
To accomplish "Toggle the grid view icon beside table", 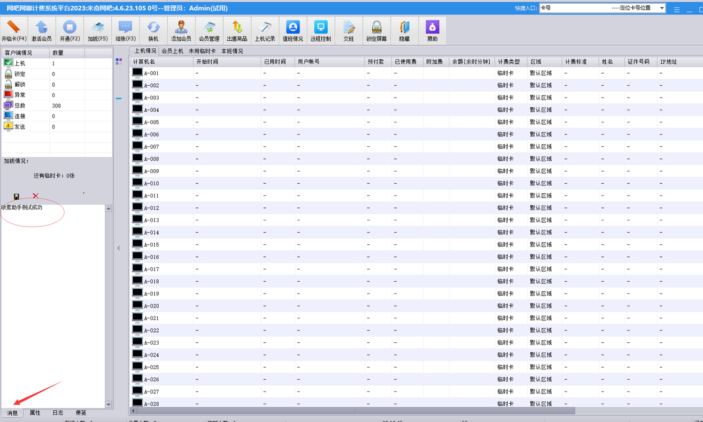I will click(119, 61).
